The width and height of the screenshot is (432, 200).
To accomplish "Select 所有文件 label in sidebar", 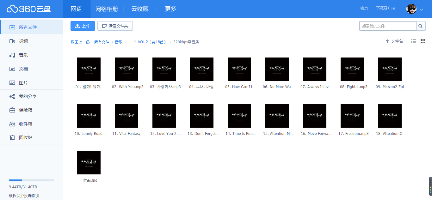I will click(x=28, y=27).
